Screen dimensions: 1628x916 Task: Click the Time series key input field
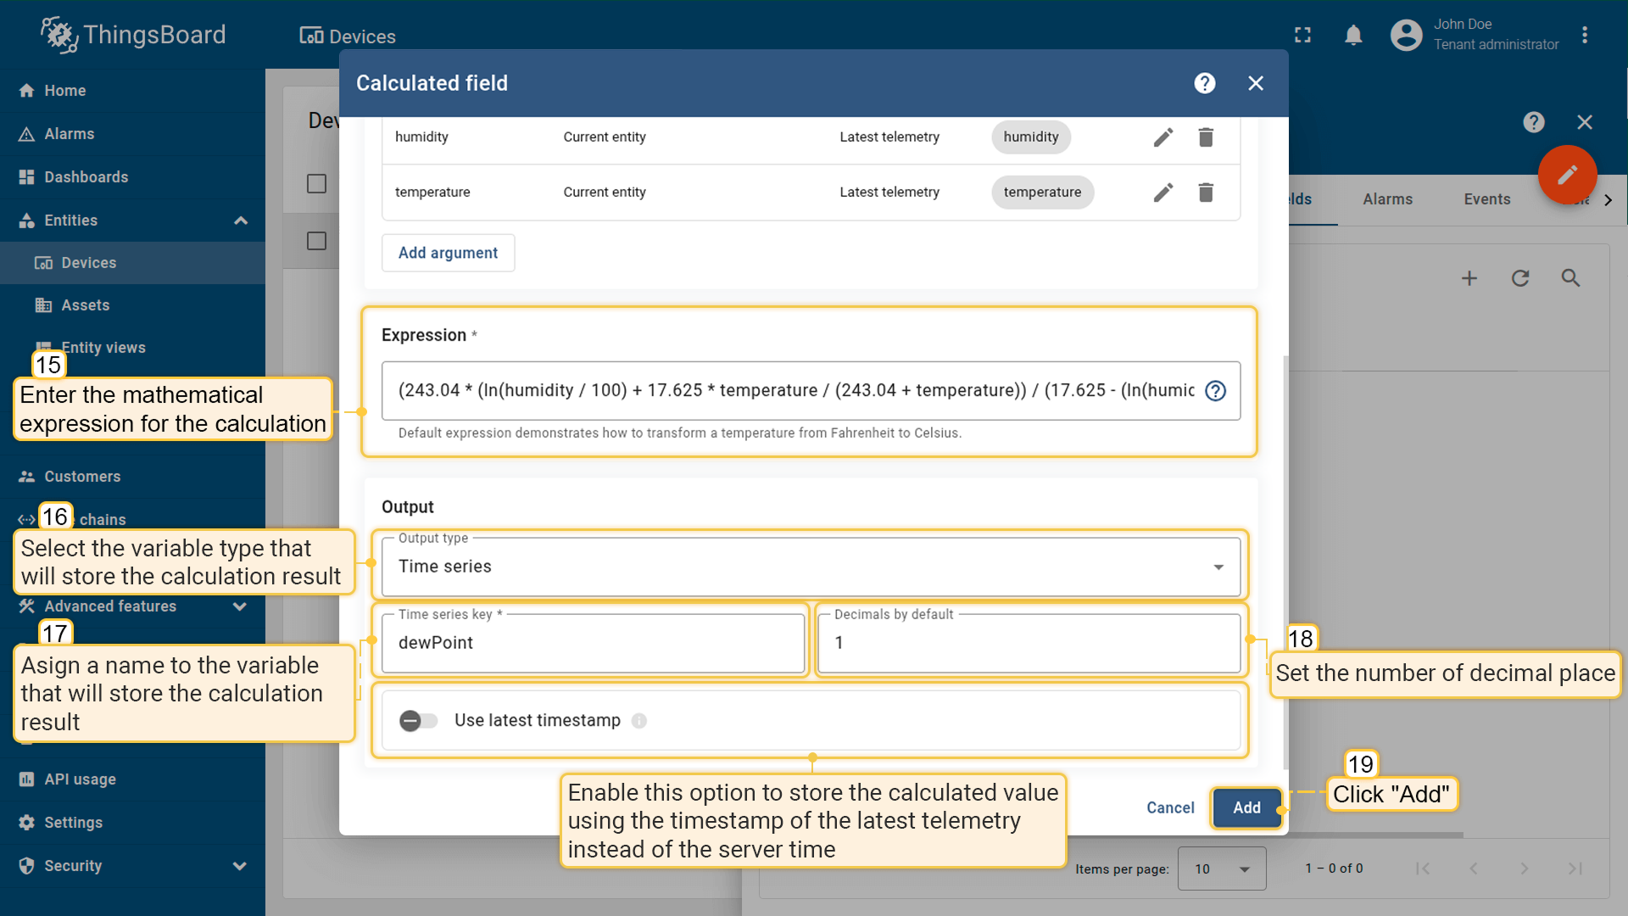point(594,643)
